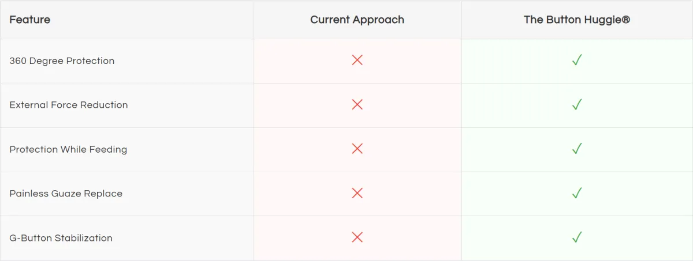Click the Painless Guaze Replace row label
The height and width of the screenshot is (261, 693).
pyautogui.click(x=66, y=194)
